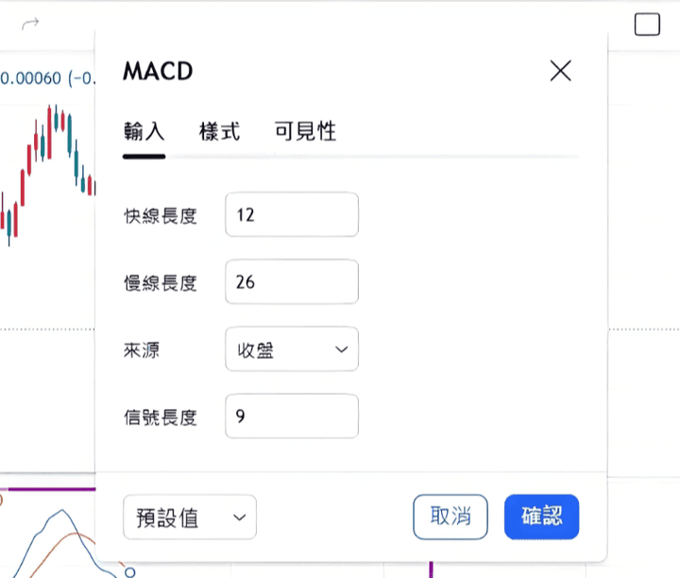The width and height of the screenshot is (680, 578).
Task: Click the price change text 0.00060
Action: (x=31, y=78)
